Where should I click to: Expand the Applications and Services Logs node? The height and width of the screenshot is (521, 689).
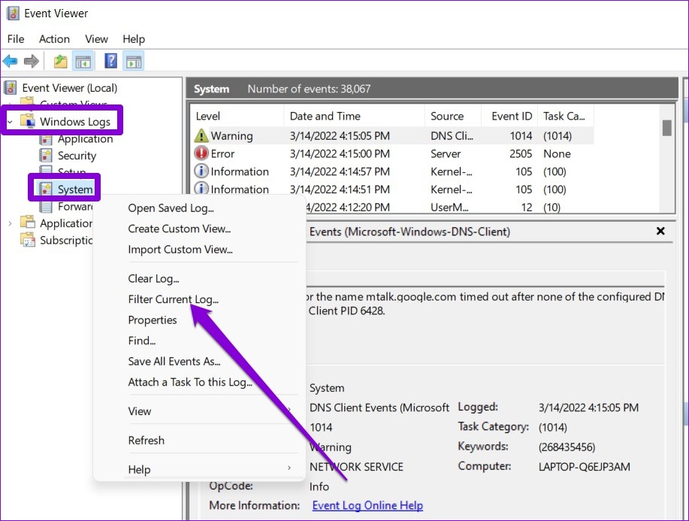click(x=10, y=223)
